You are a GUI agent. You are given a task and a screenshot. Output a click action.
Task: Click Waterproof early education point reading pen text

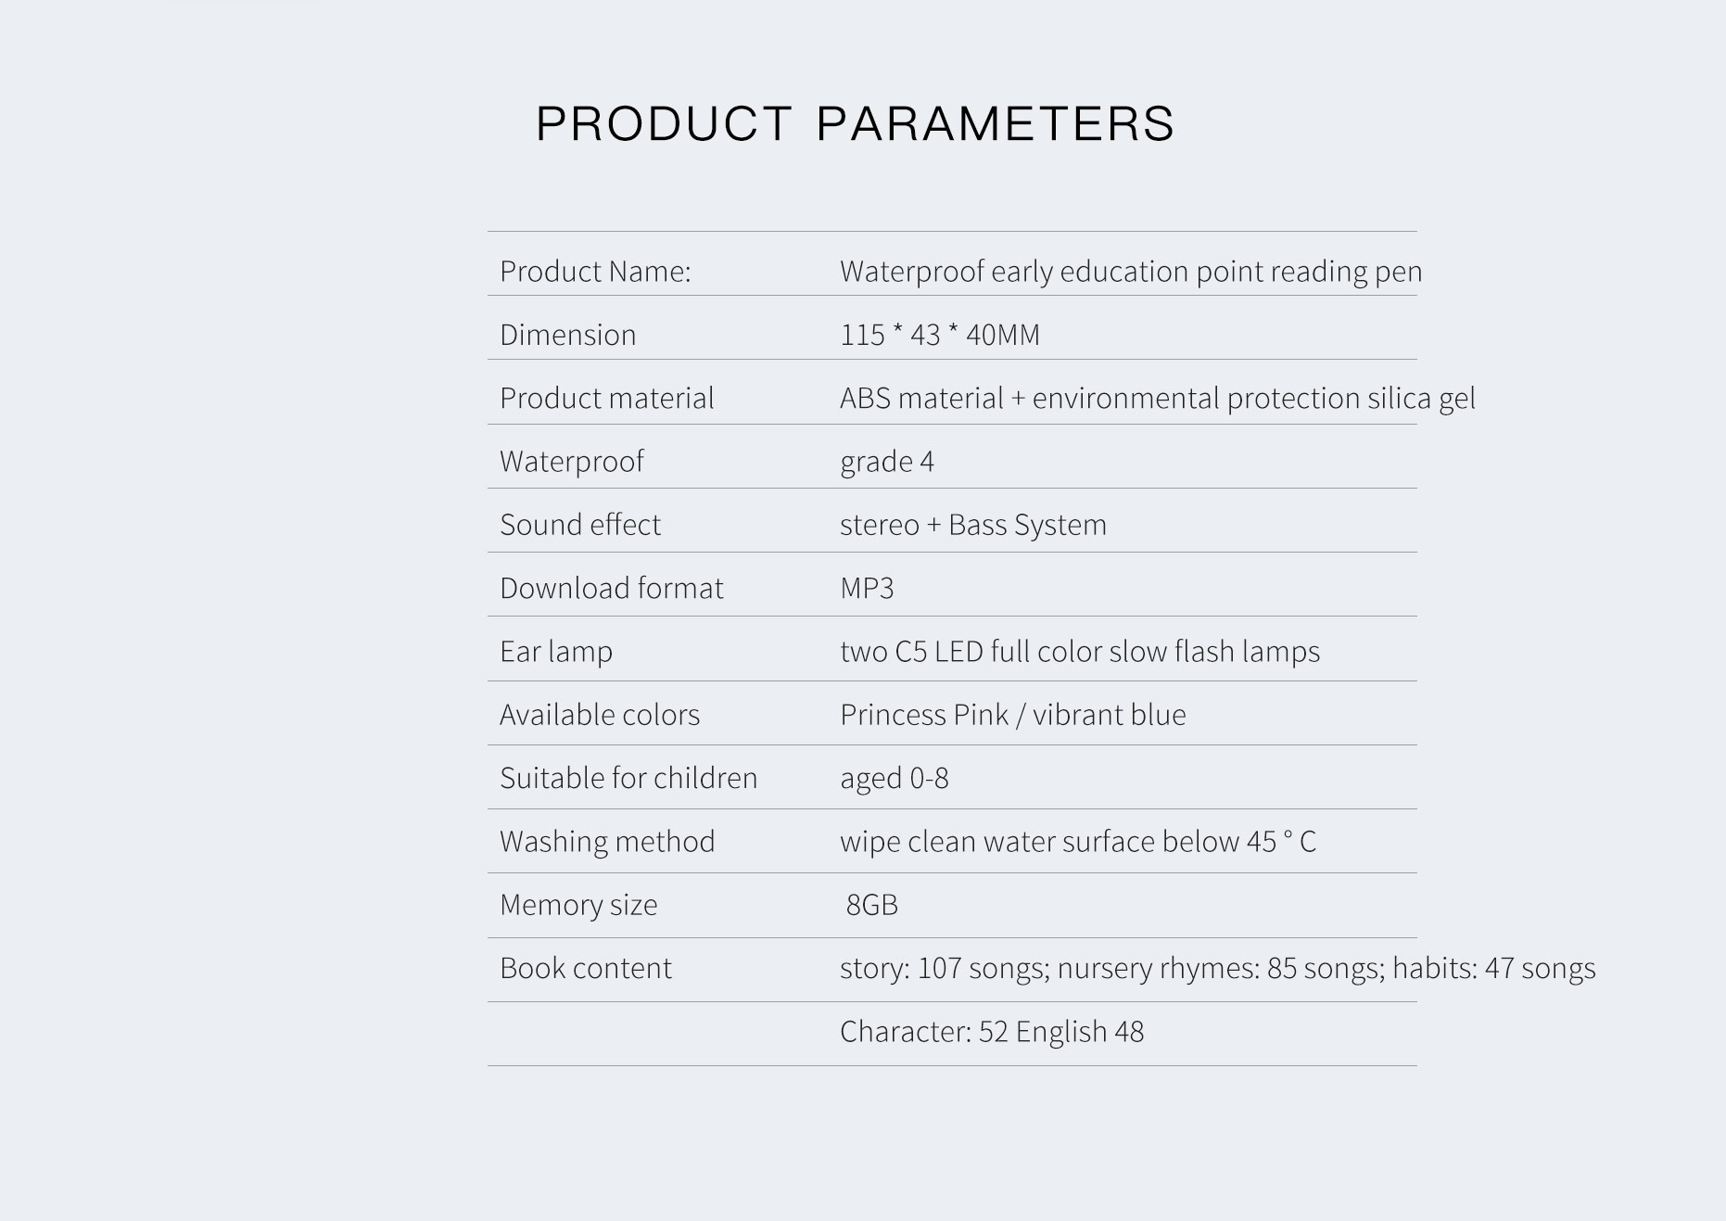[x=1131, y=272]
